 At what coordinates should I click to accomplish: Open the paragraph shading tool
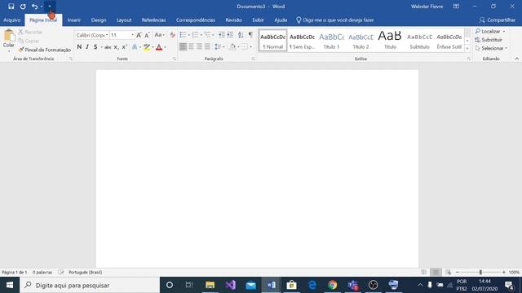click(232, 47)
